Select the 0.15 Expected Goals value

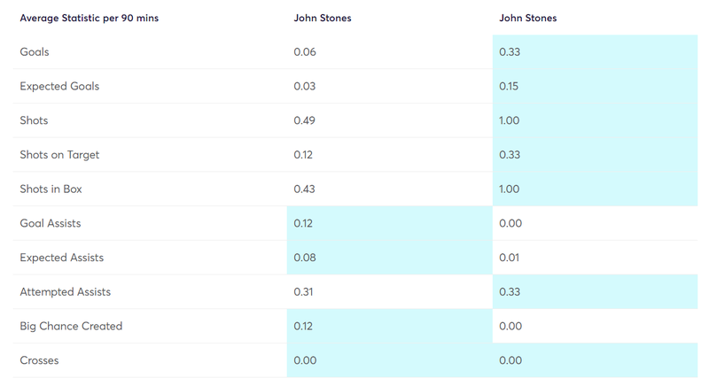coord(509,86)
